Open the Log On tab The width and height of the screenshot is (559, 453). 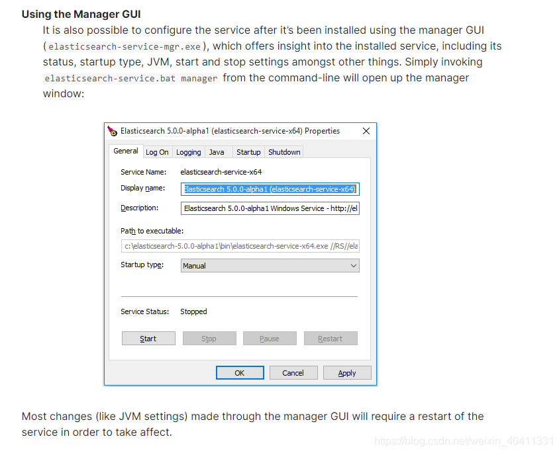pos(157,151)
